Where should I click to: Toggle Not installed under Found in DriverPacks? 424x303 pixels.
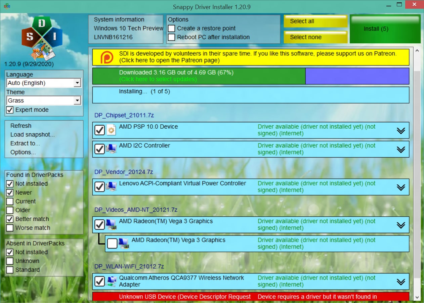(10, 184)
